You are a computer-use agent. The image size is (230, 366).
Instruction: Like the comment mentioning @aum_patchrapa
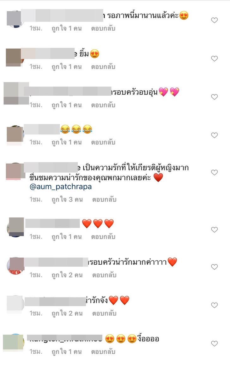coord(214,172)
